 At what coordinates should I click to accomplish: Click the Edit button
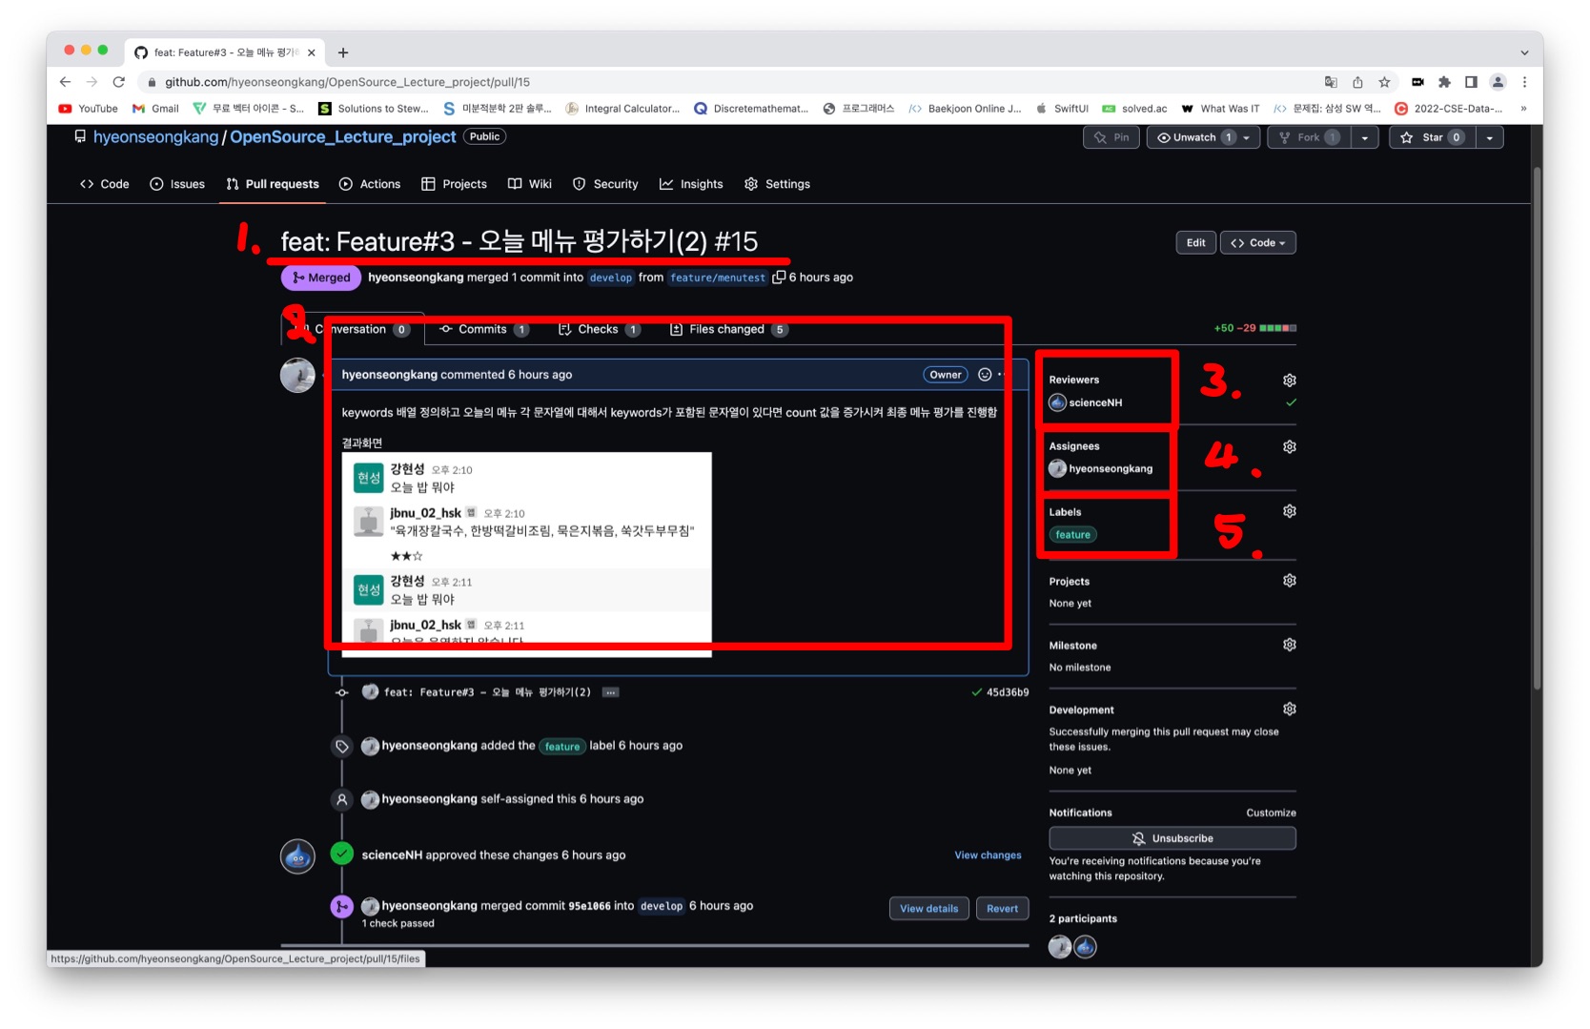(x=1194, y=242)
